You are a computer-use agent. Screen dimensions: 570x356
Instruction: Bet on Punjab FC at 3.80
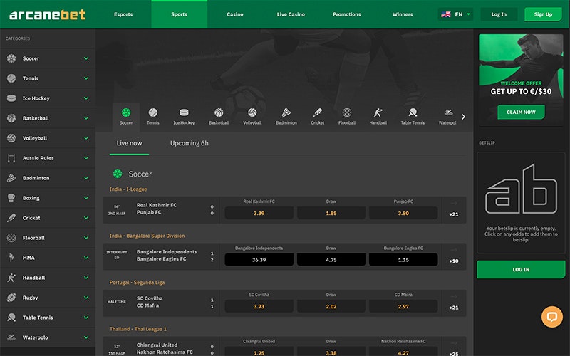pos(403,213)
